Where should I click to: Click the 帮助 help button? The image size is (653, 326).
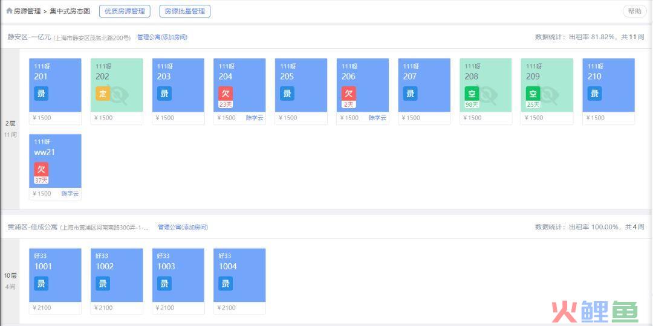click(635, 11)
